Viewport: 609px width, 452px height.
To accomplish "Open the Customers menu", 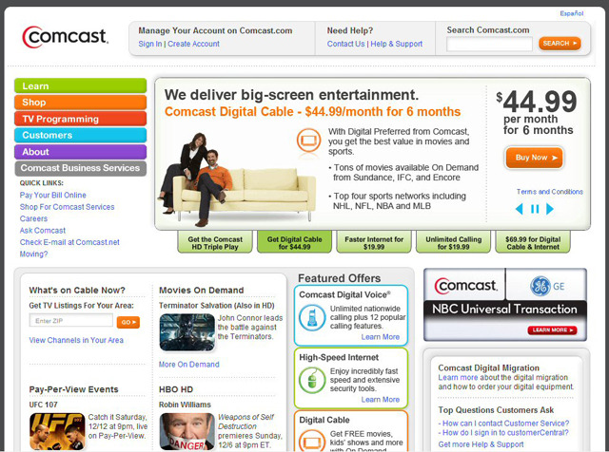I will click(80, 135).
